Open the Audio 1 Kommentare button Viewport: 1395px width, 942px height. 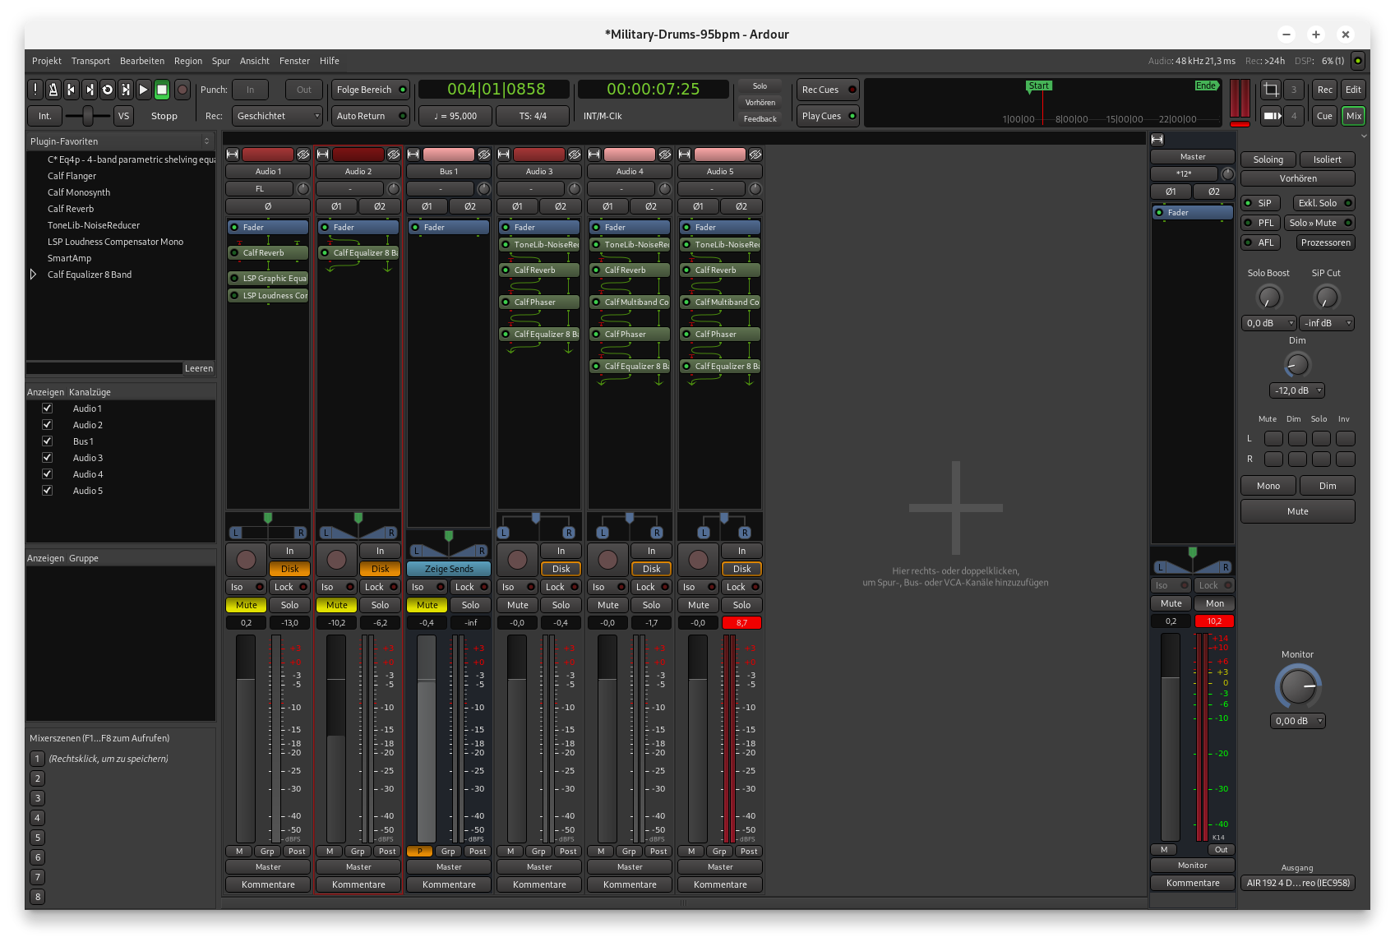coord(268,884)
